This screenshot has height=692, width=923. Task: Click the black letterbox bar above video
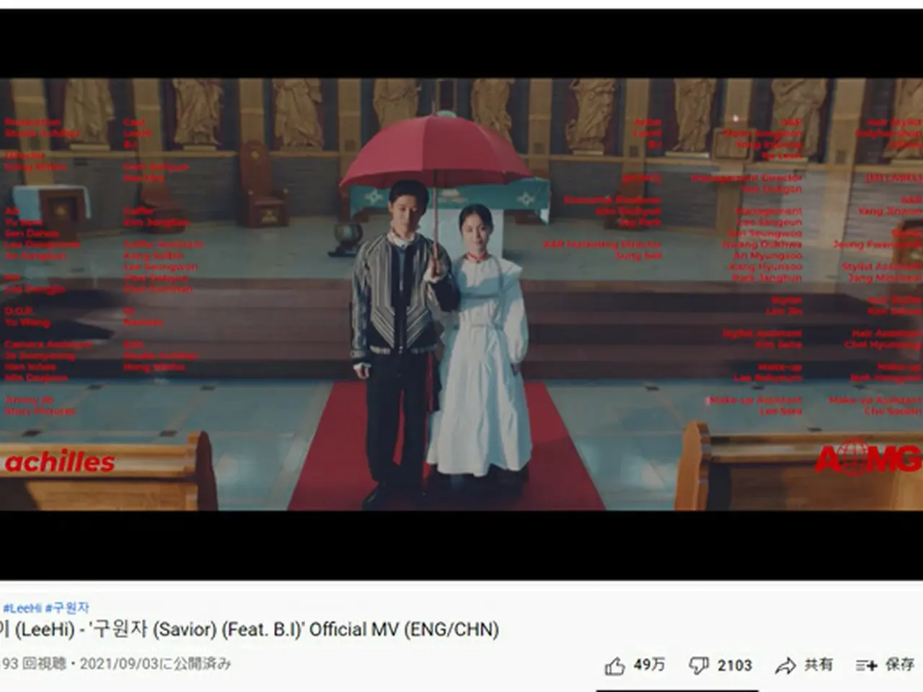tap(461, 42)
